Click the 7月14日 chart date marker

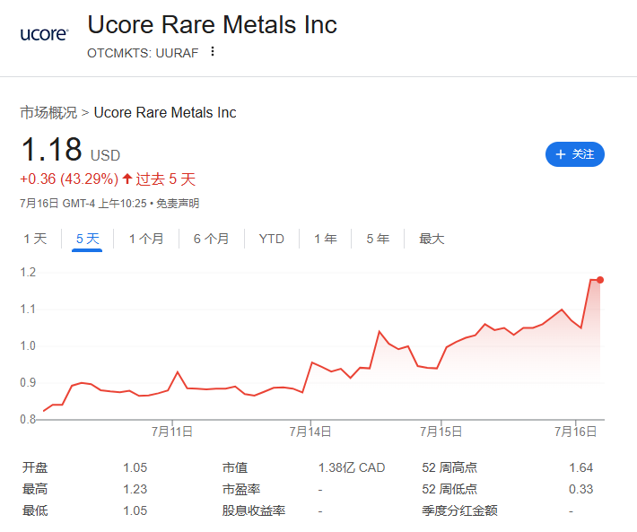click(310, 432)
